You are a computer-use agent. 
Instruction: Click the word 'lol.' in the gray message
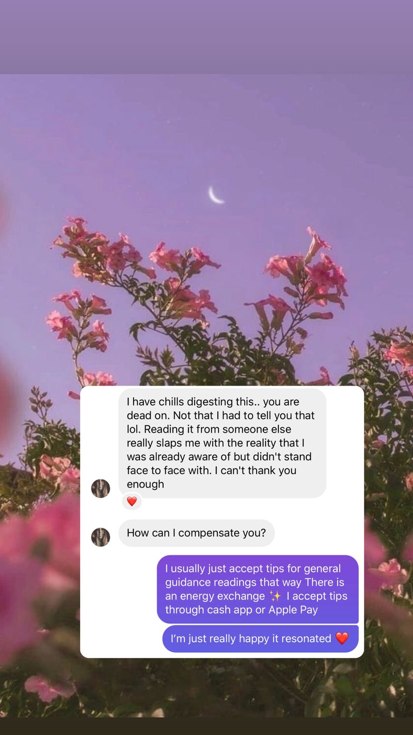(x=134, y=429)
